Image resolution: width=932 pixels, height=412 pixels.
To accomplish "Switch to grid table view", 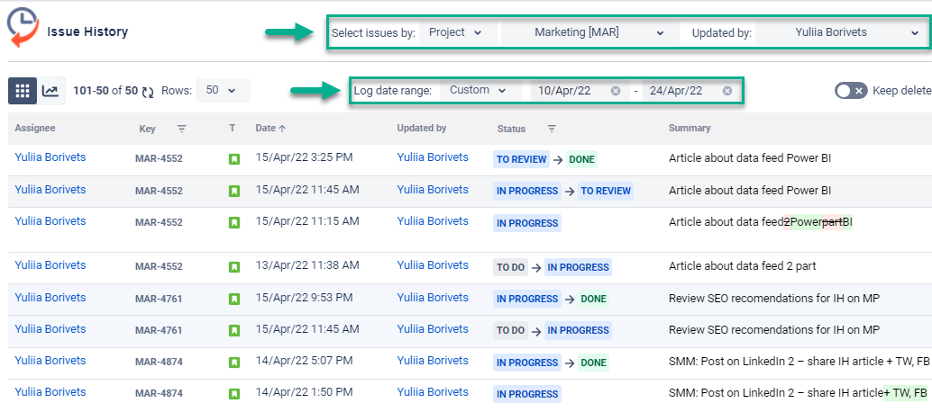I will tap(23, 91).
